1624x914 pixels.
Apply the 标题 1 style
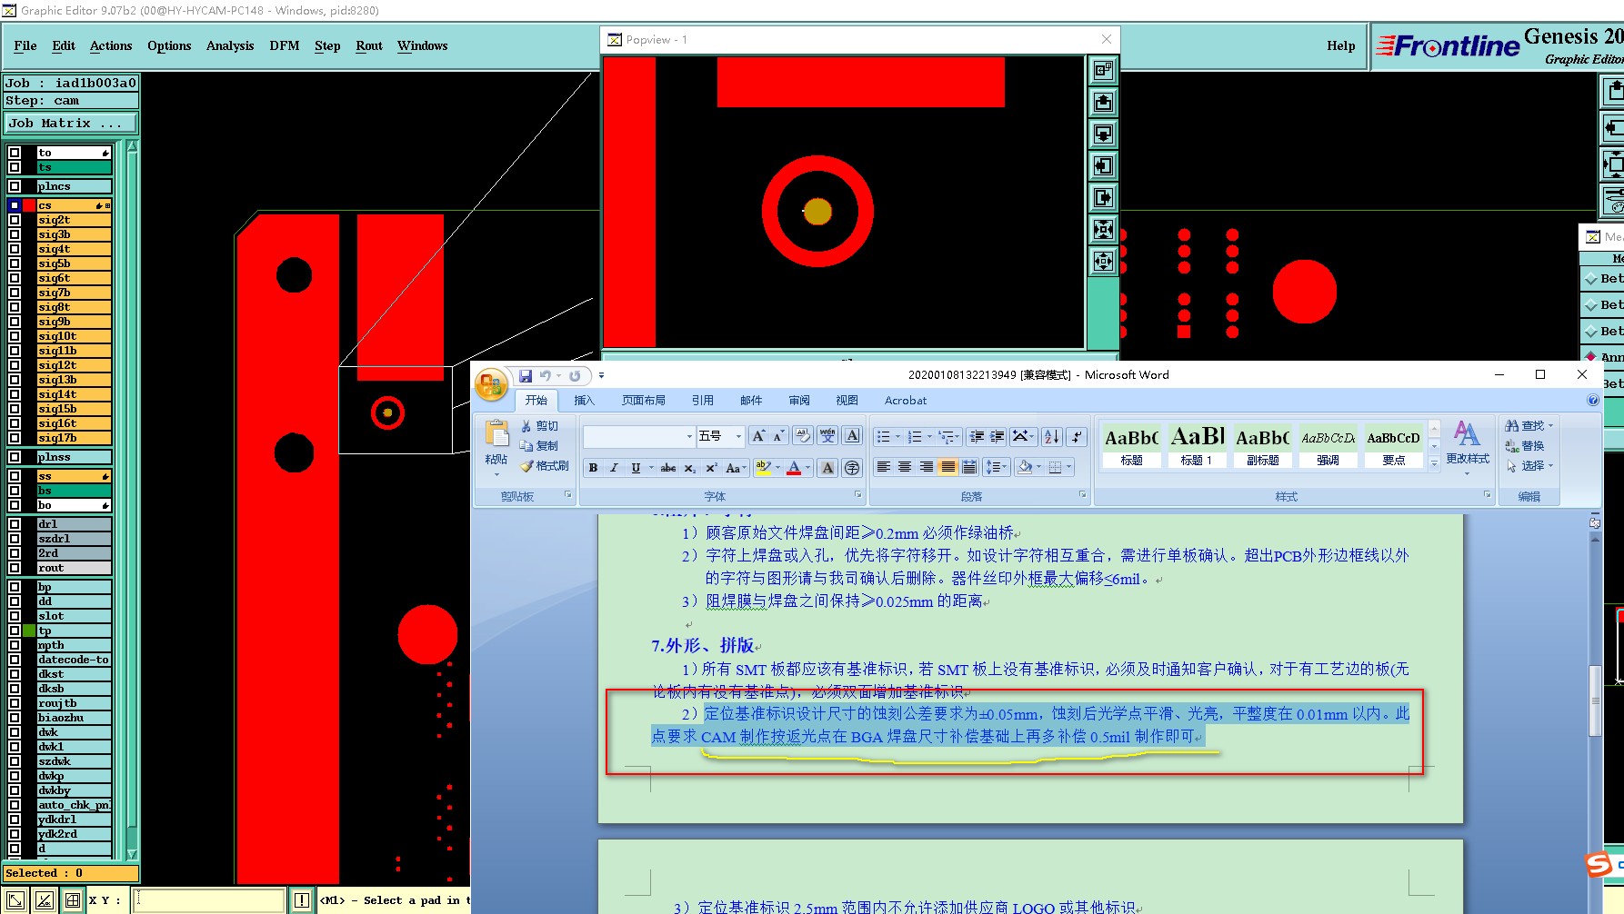pyautogui.click(x=1197, y=445)
